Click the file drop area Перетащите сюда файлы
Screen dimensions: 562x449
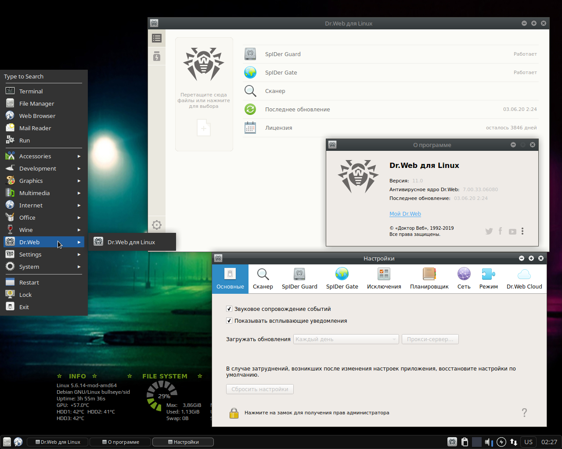[x=204, y=94]
